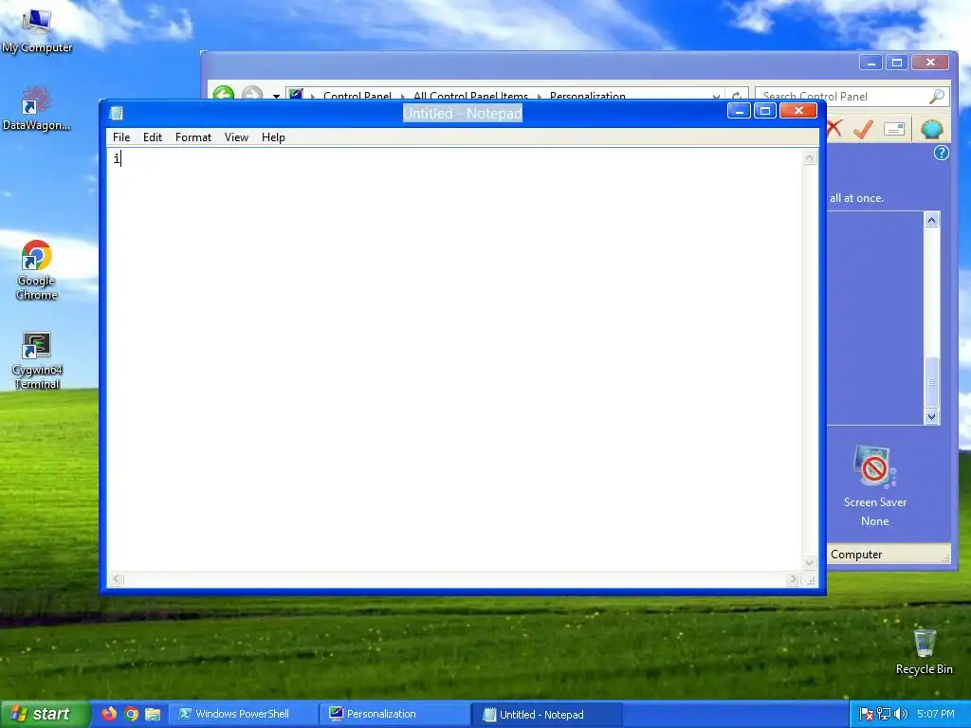Open the Format menu in Notepad
Viewport: 971px width, 728px height.
pyautogui.click(x=193, y=137)
